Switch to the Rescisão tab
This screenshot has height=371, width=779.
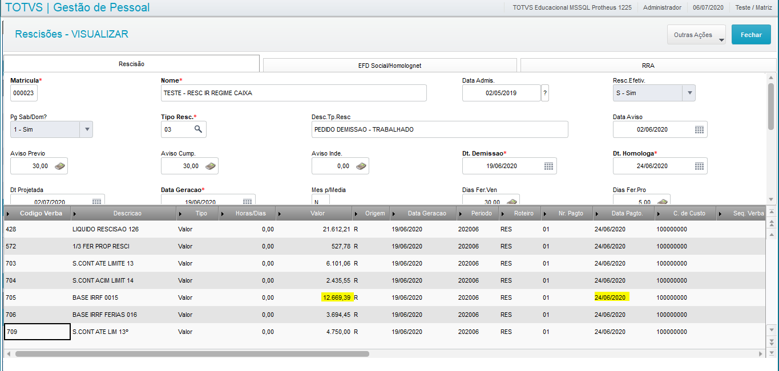coord(131,64)
